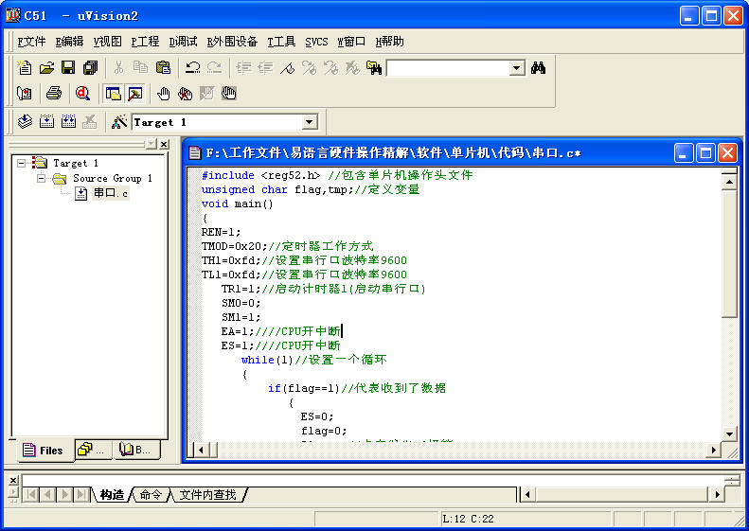
Task: Click the editor vertical scrollbar down arrow
Action: tap(729, 434)
